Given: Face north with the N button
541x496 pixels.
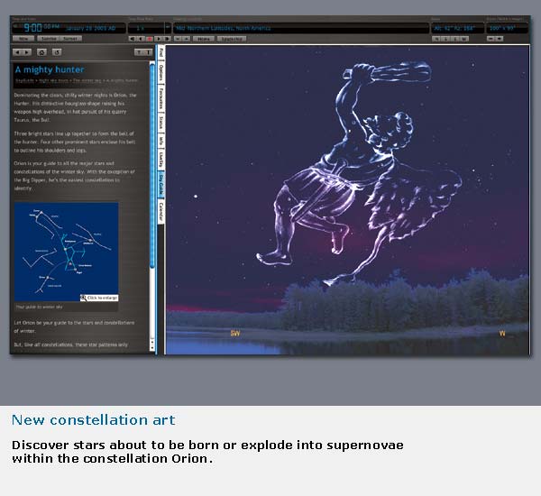Looking at the screenshot, I should click(436, 39).
